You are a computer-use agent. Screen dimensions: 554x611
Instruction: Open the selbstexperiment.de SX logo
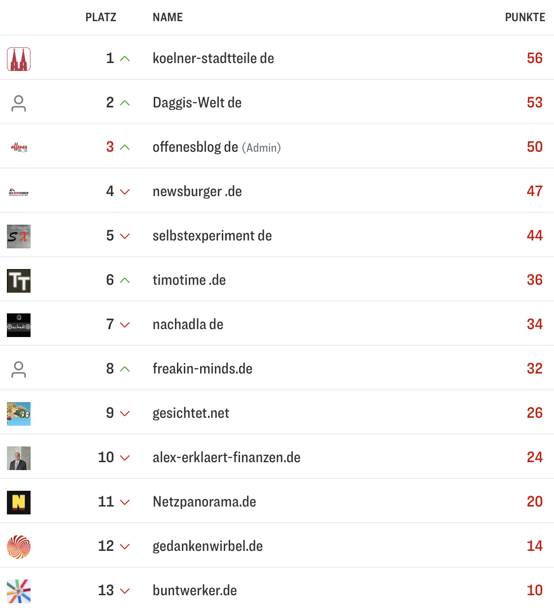coord(18,236)
